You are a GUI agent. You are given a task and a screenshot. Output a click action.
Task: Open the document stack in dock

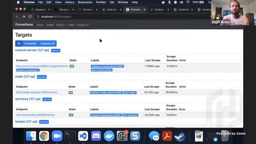coord(199,136)
